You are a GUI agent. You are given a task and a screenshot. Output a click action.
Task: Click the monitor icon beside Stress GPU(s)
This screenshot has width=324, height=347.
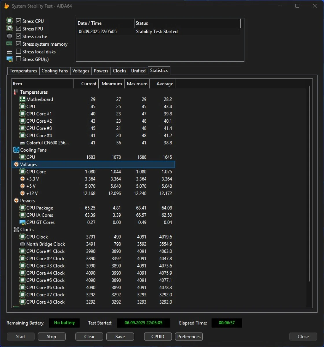click(10, 59)
